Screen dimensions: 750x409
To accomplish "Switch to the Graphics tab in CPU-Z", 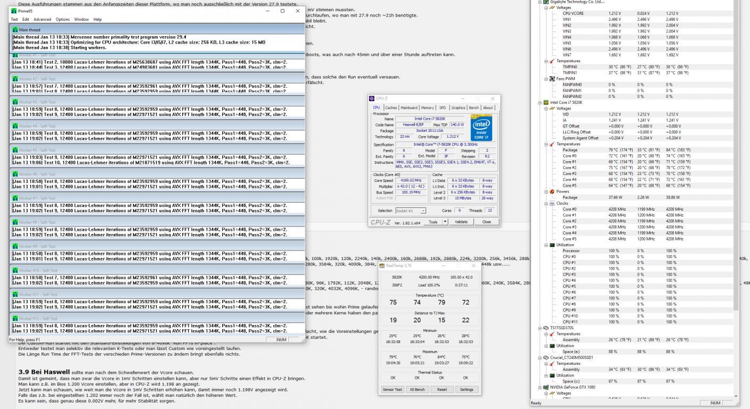I will [458, 107].
